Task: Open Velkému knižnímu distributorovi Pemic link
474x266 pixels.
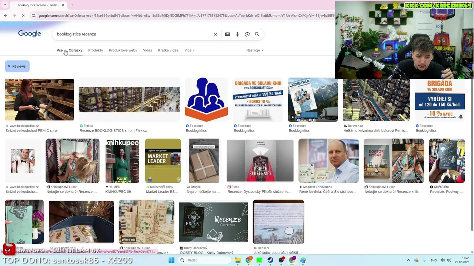Action: pyautogui.click(x=376, y=131)
